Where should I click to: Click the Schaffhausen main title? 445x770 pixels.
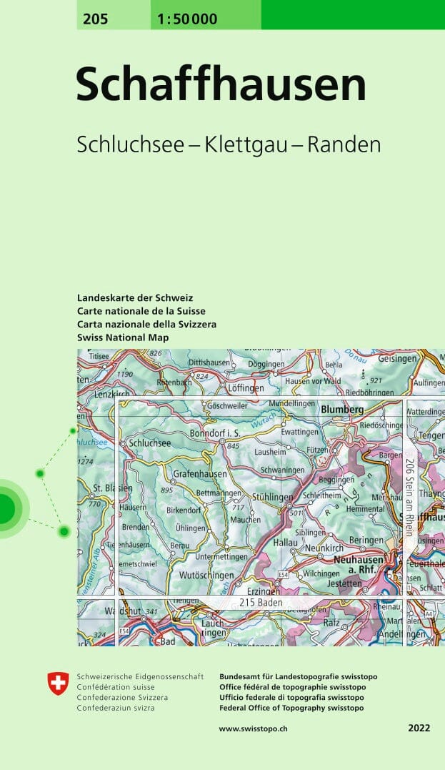tap(221, 86)
